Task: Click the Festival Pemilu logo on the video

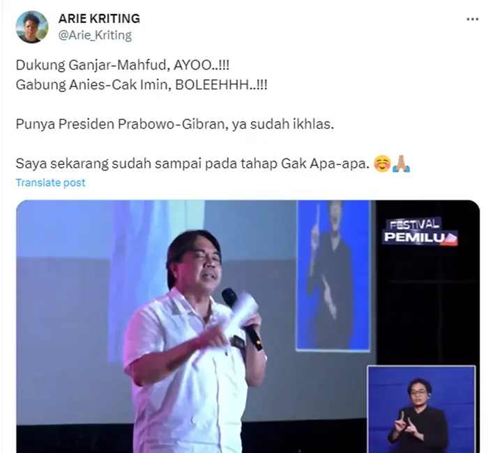Action: pyautogui.click(x=420, y=232)
